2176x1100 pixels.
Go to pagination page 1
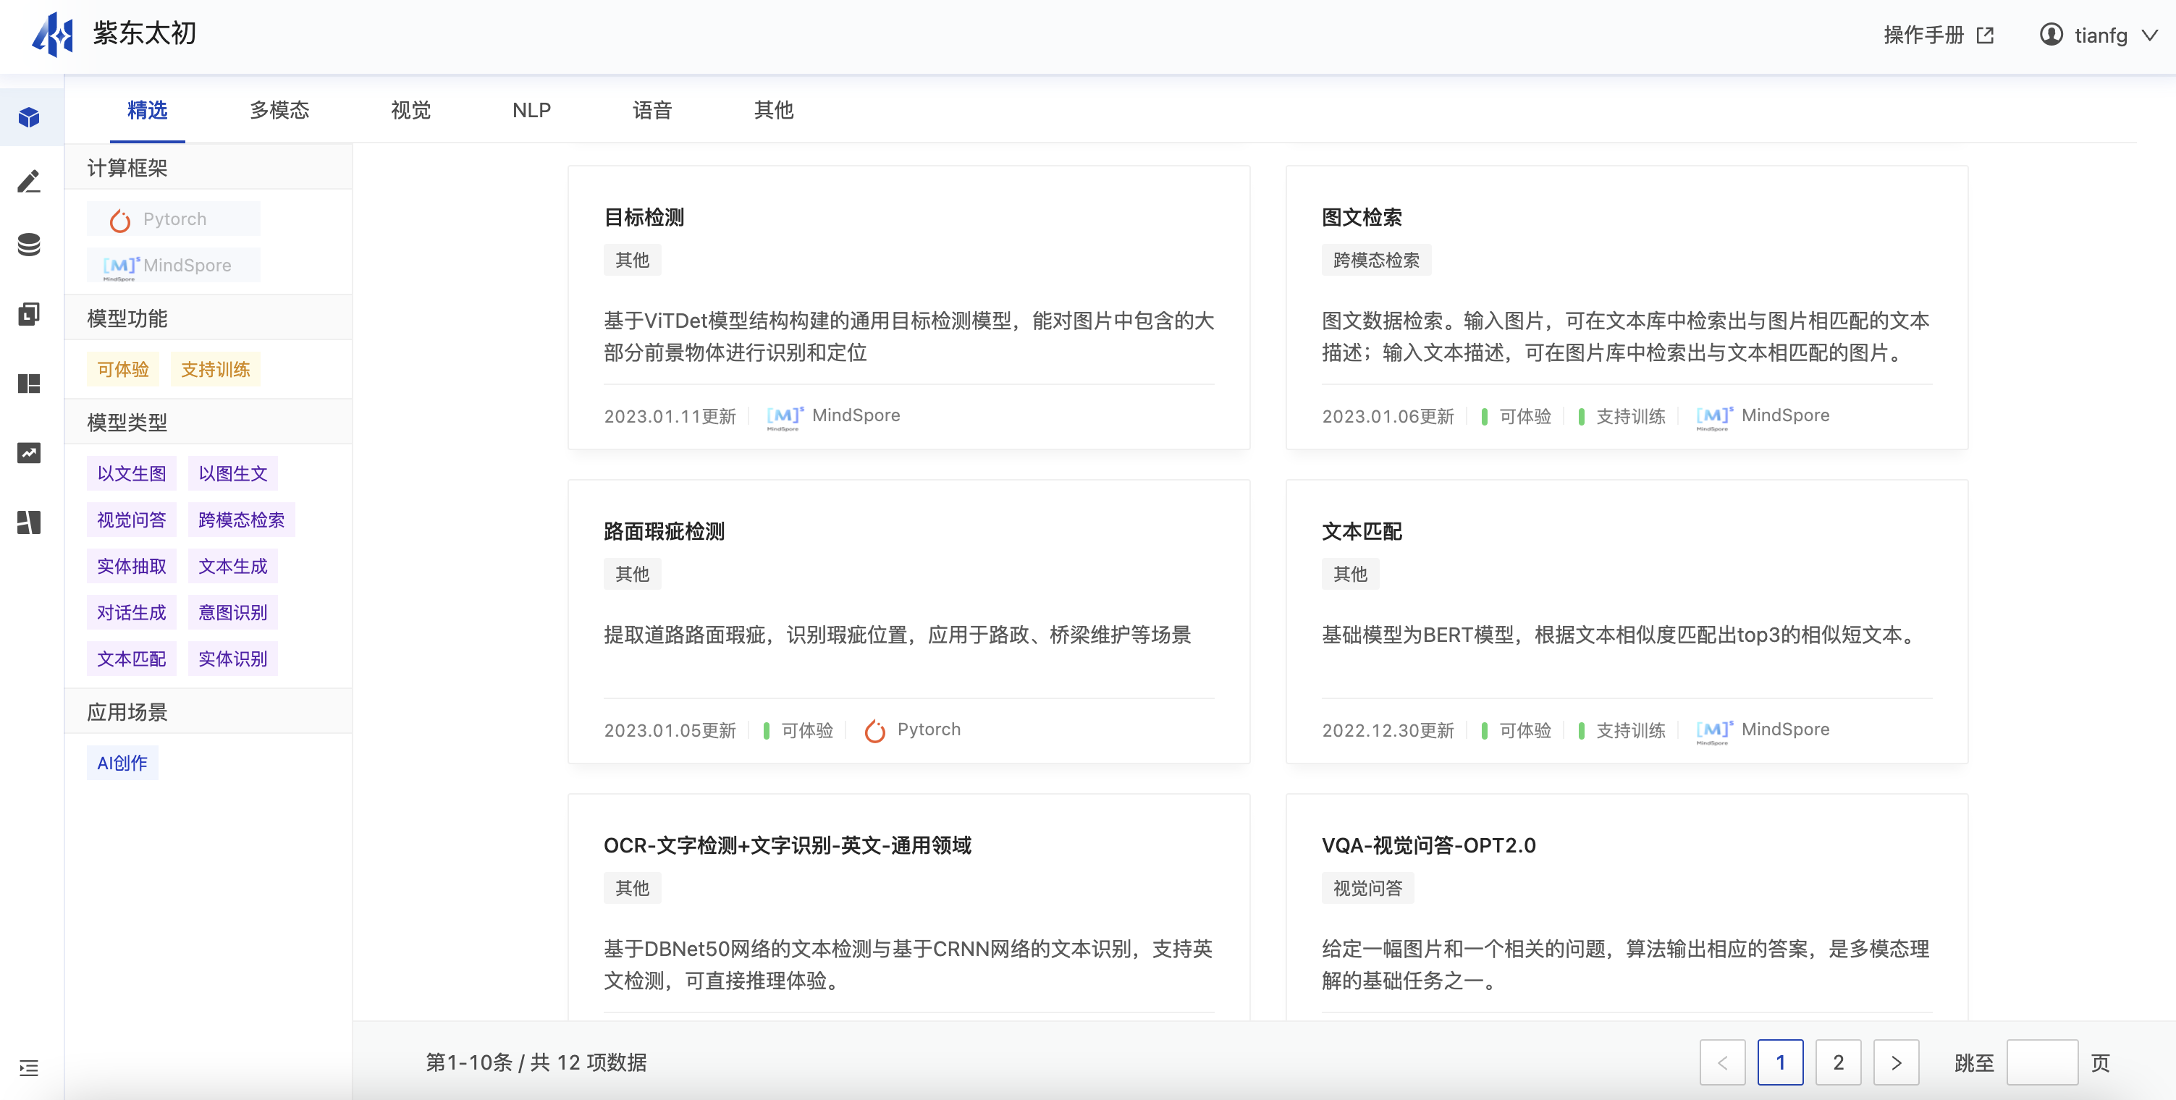[x=1781, y=1063]
